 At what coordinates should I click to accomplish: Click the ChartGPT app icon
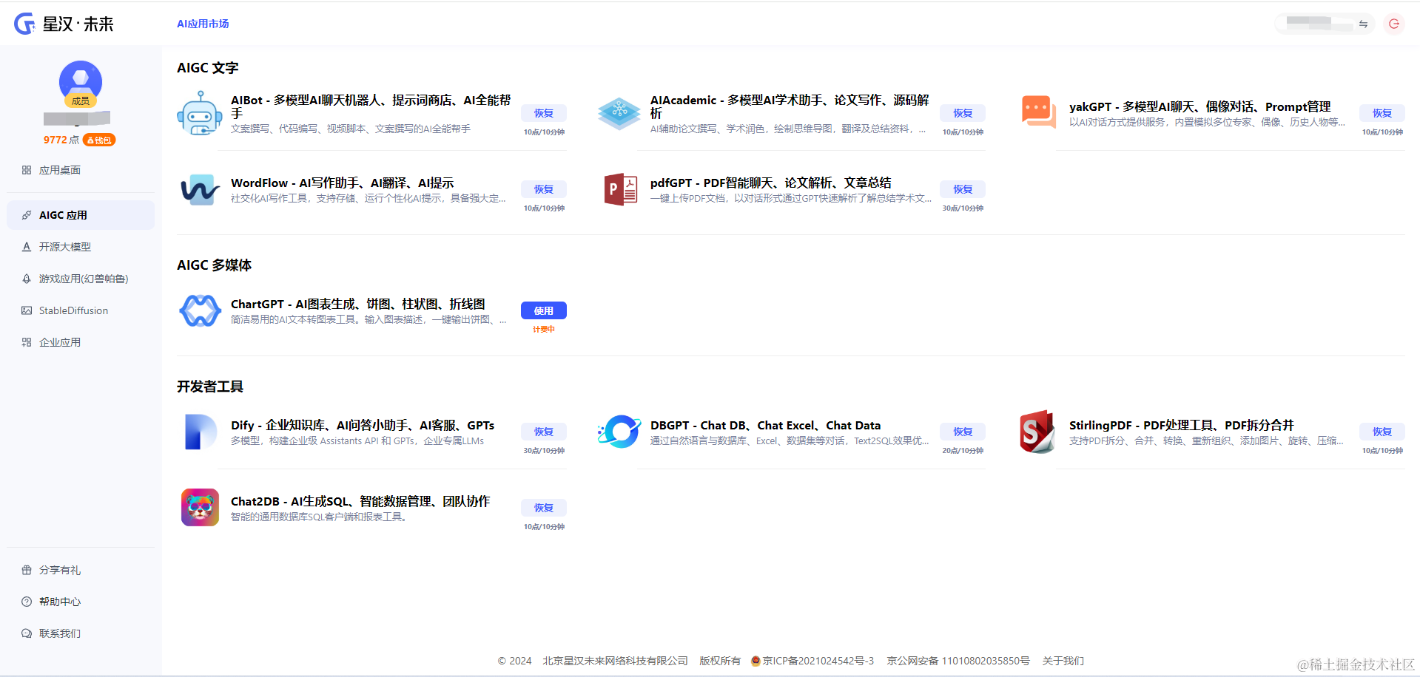click(200, 310)
